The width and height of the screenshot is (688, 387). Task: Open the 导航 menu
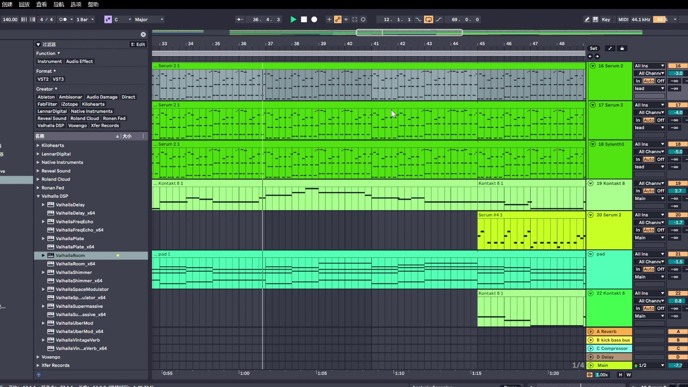pos(59,4)
